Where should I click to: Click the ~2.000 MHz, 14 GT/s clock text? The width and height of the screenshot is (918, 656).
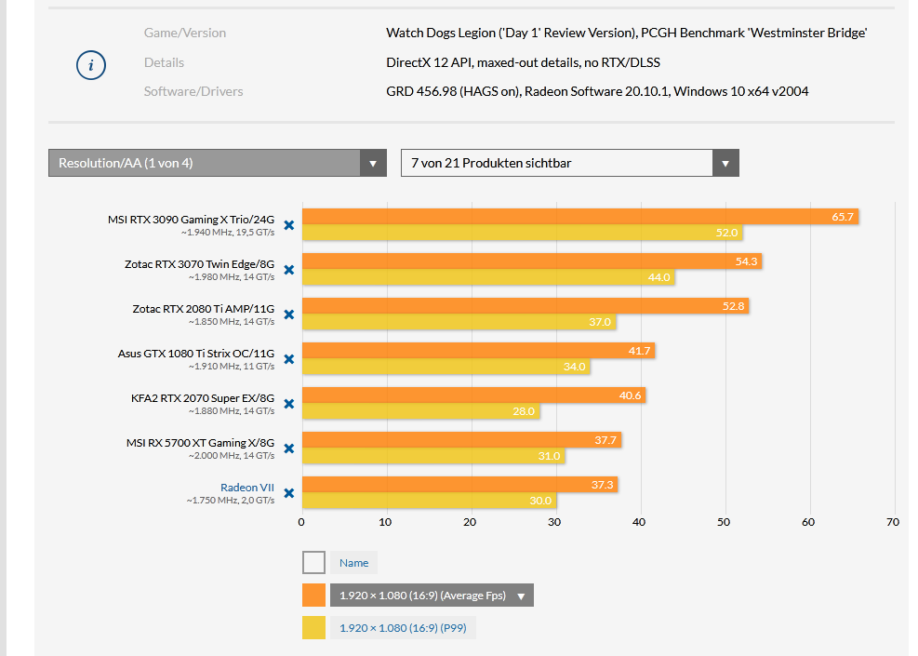(232, 456)
